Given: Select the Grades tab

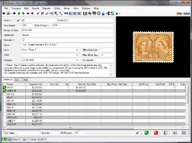Looking at the screenshot, I should 8,79.
